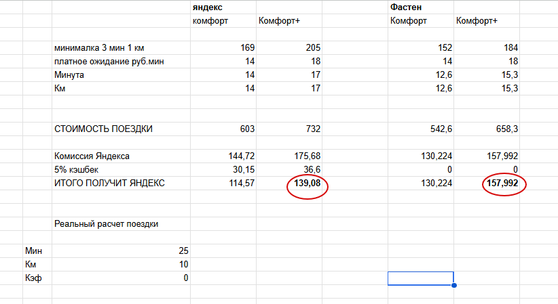Select платное ожидание 18 under яндекс Комфорт+
558x304 pixels.
316,61
